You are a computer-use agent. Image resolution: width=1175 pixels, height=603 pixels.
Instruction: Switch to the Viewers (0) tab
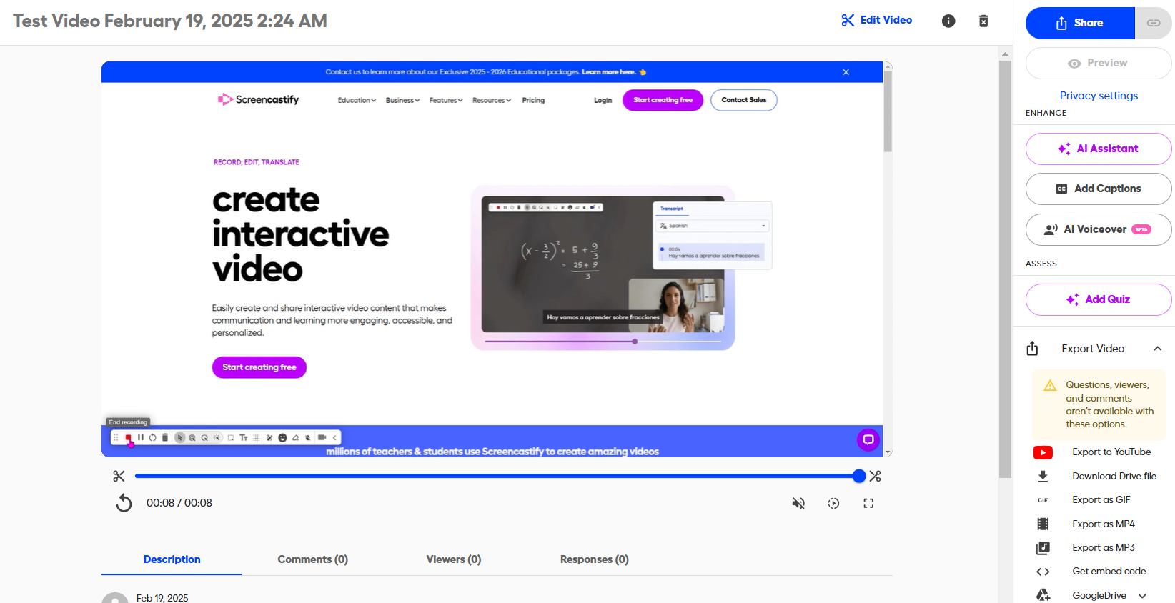click(454, 559)
